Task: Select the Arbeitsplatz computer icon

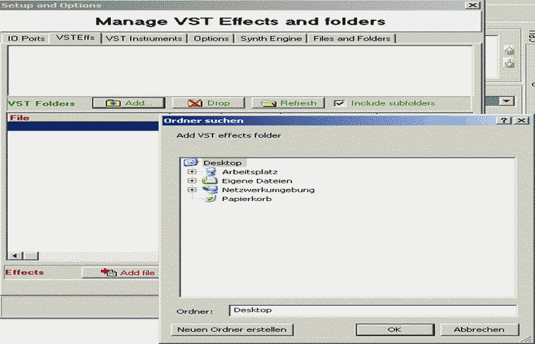Action: click(x=210, y=172)
